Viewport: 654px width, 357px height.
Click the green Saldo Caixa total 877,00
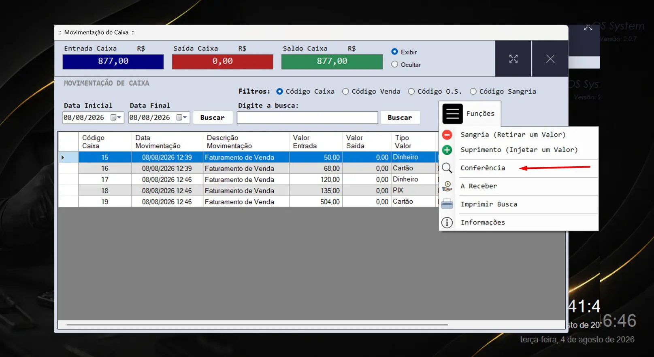click(x=332, y=62)
